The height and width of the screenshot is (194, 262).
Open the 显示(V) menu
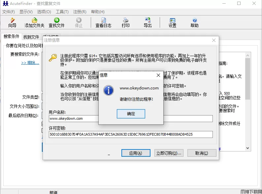click(x=26, y=12)
